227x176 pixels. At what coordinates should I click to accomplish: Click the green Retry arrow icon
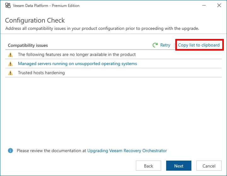click(x=155, y=45)
